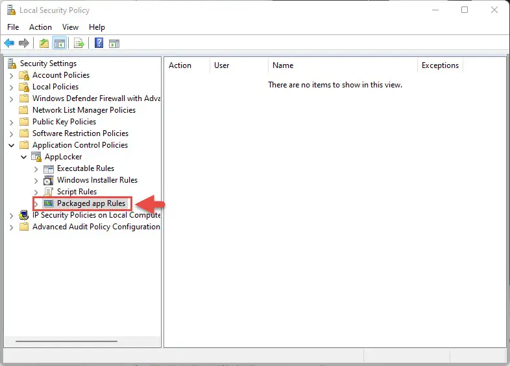Click the Software Restriction Policies folder icon
The width and height of the screenshot is (510, 366).
point(24,133)
